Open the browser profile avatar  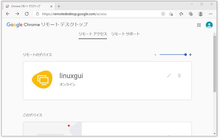200,14
